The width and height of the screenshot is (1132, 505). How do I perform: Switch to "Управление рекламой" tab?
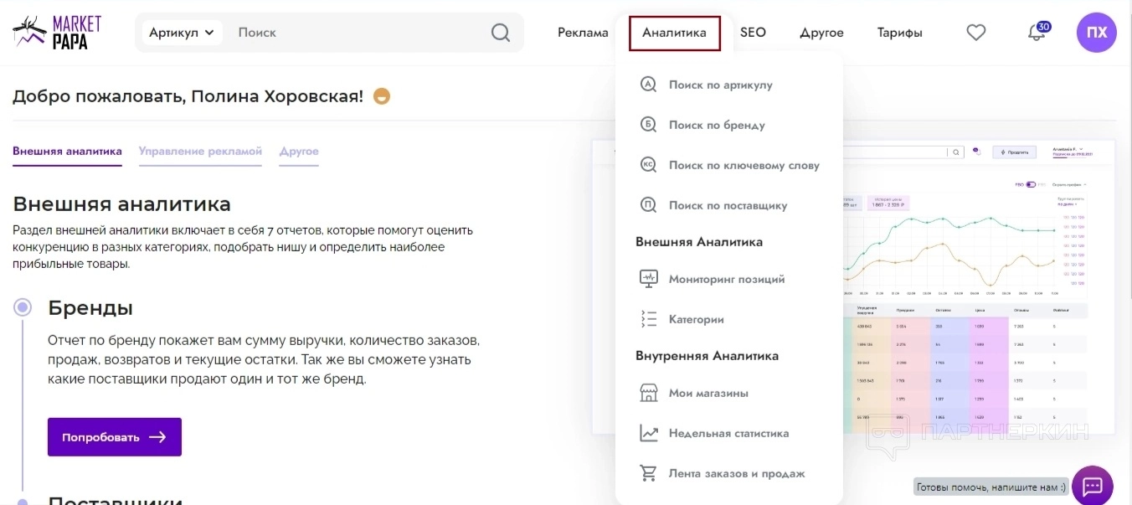point(200,152)
